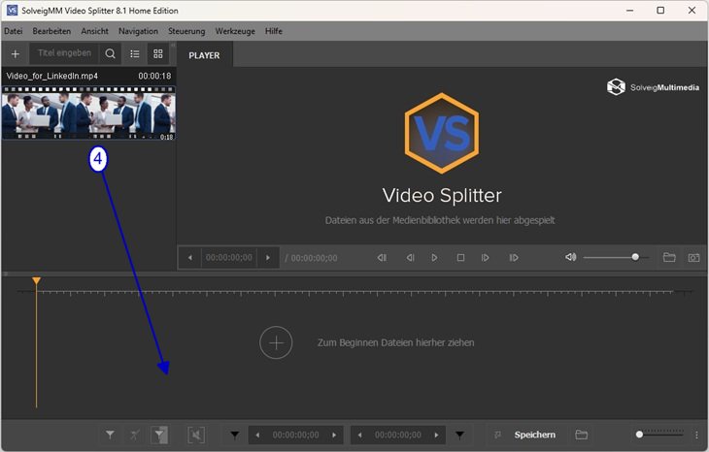Click the magnifier search icon

(110, 53)
